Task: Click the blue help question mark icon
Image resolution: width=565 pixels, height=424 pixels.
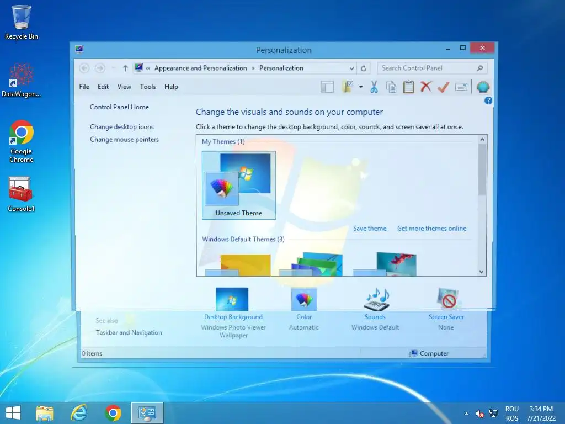Action: pyautogui.click(x=488, y=100)
